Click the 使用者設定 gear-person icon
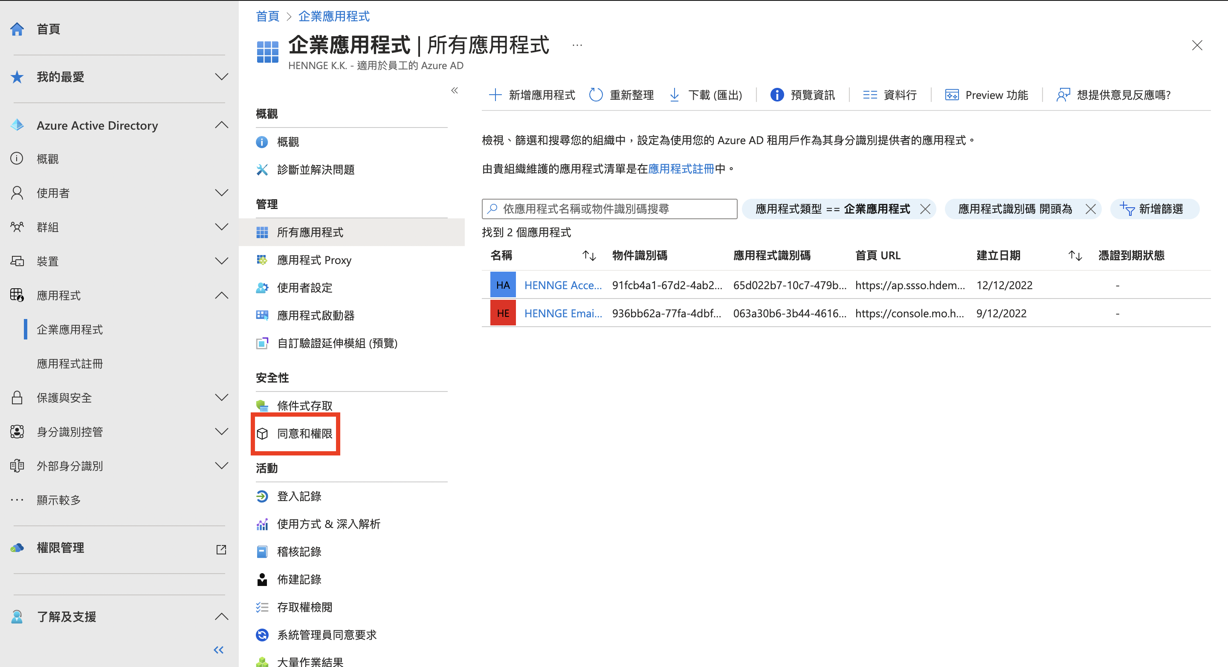1228x667 pixels. [x=262, y=287]
